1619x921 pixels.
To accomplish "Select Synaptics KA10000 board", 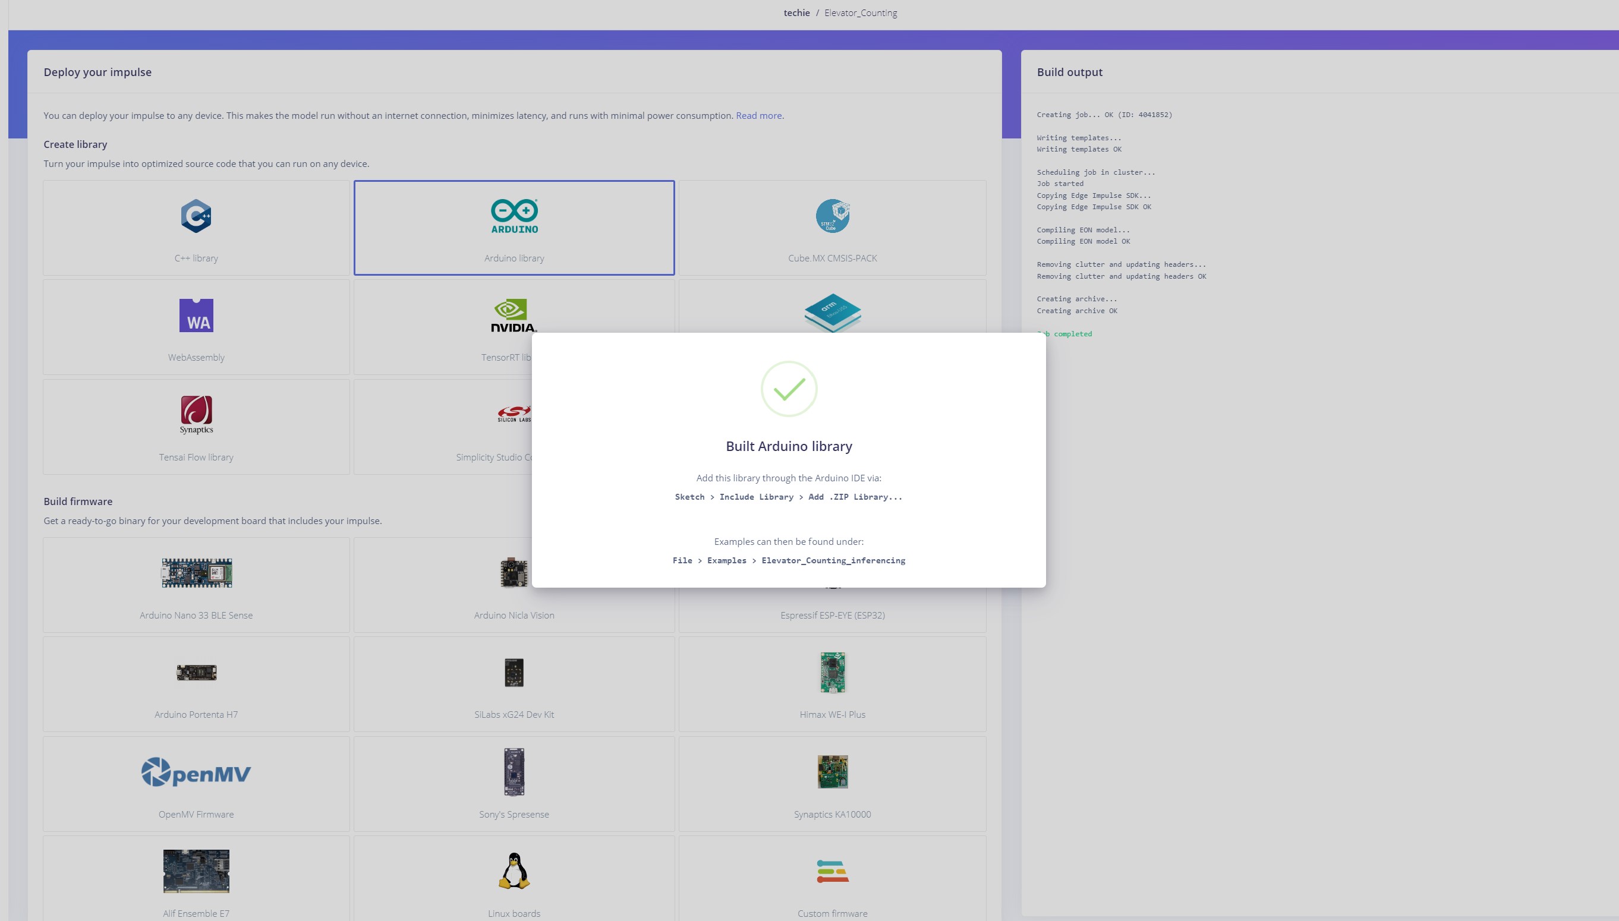I will coord(832,784).
